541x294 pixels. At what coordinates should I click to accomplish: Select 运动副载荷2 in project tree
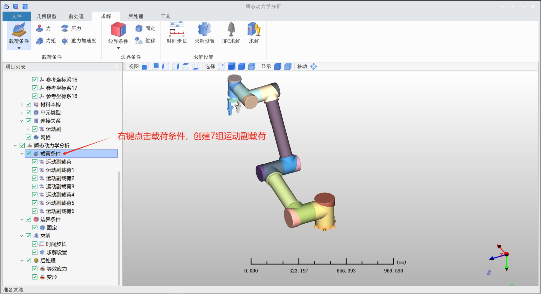point(60,178)
